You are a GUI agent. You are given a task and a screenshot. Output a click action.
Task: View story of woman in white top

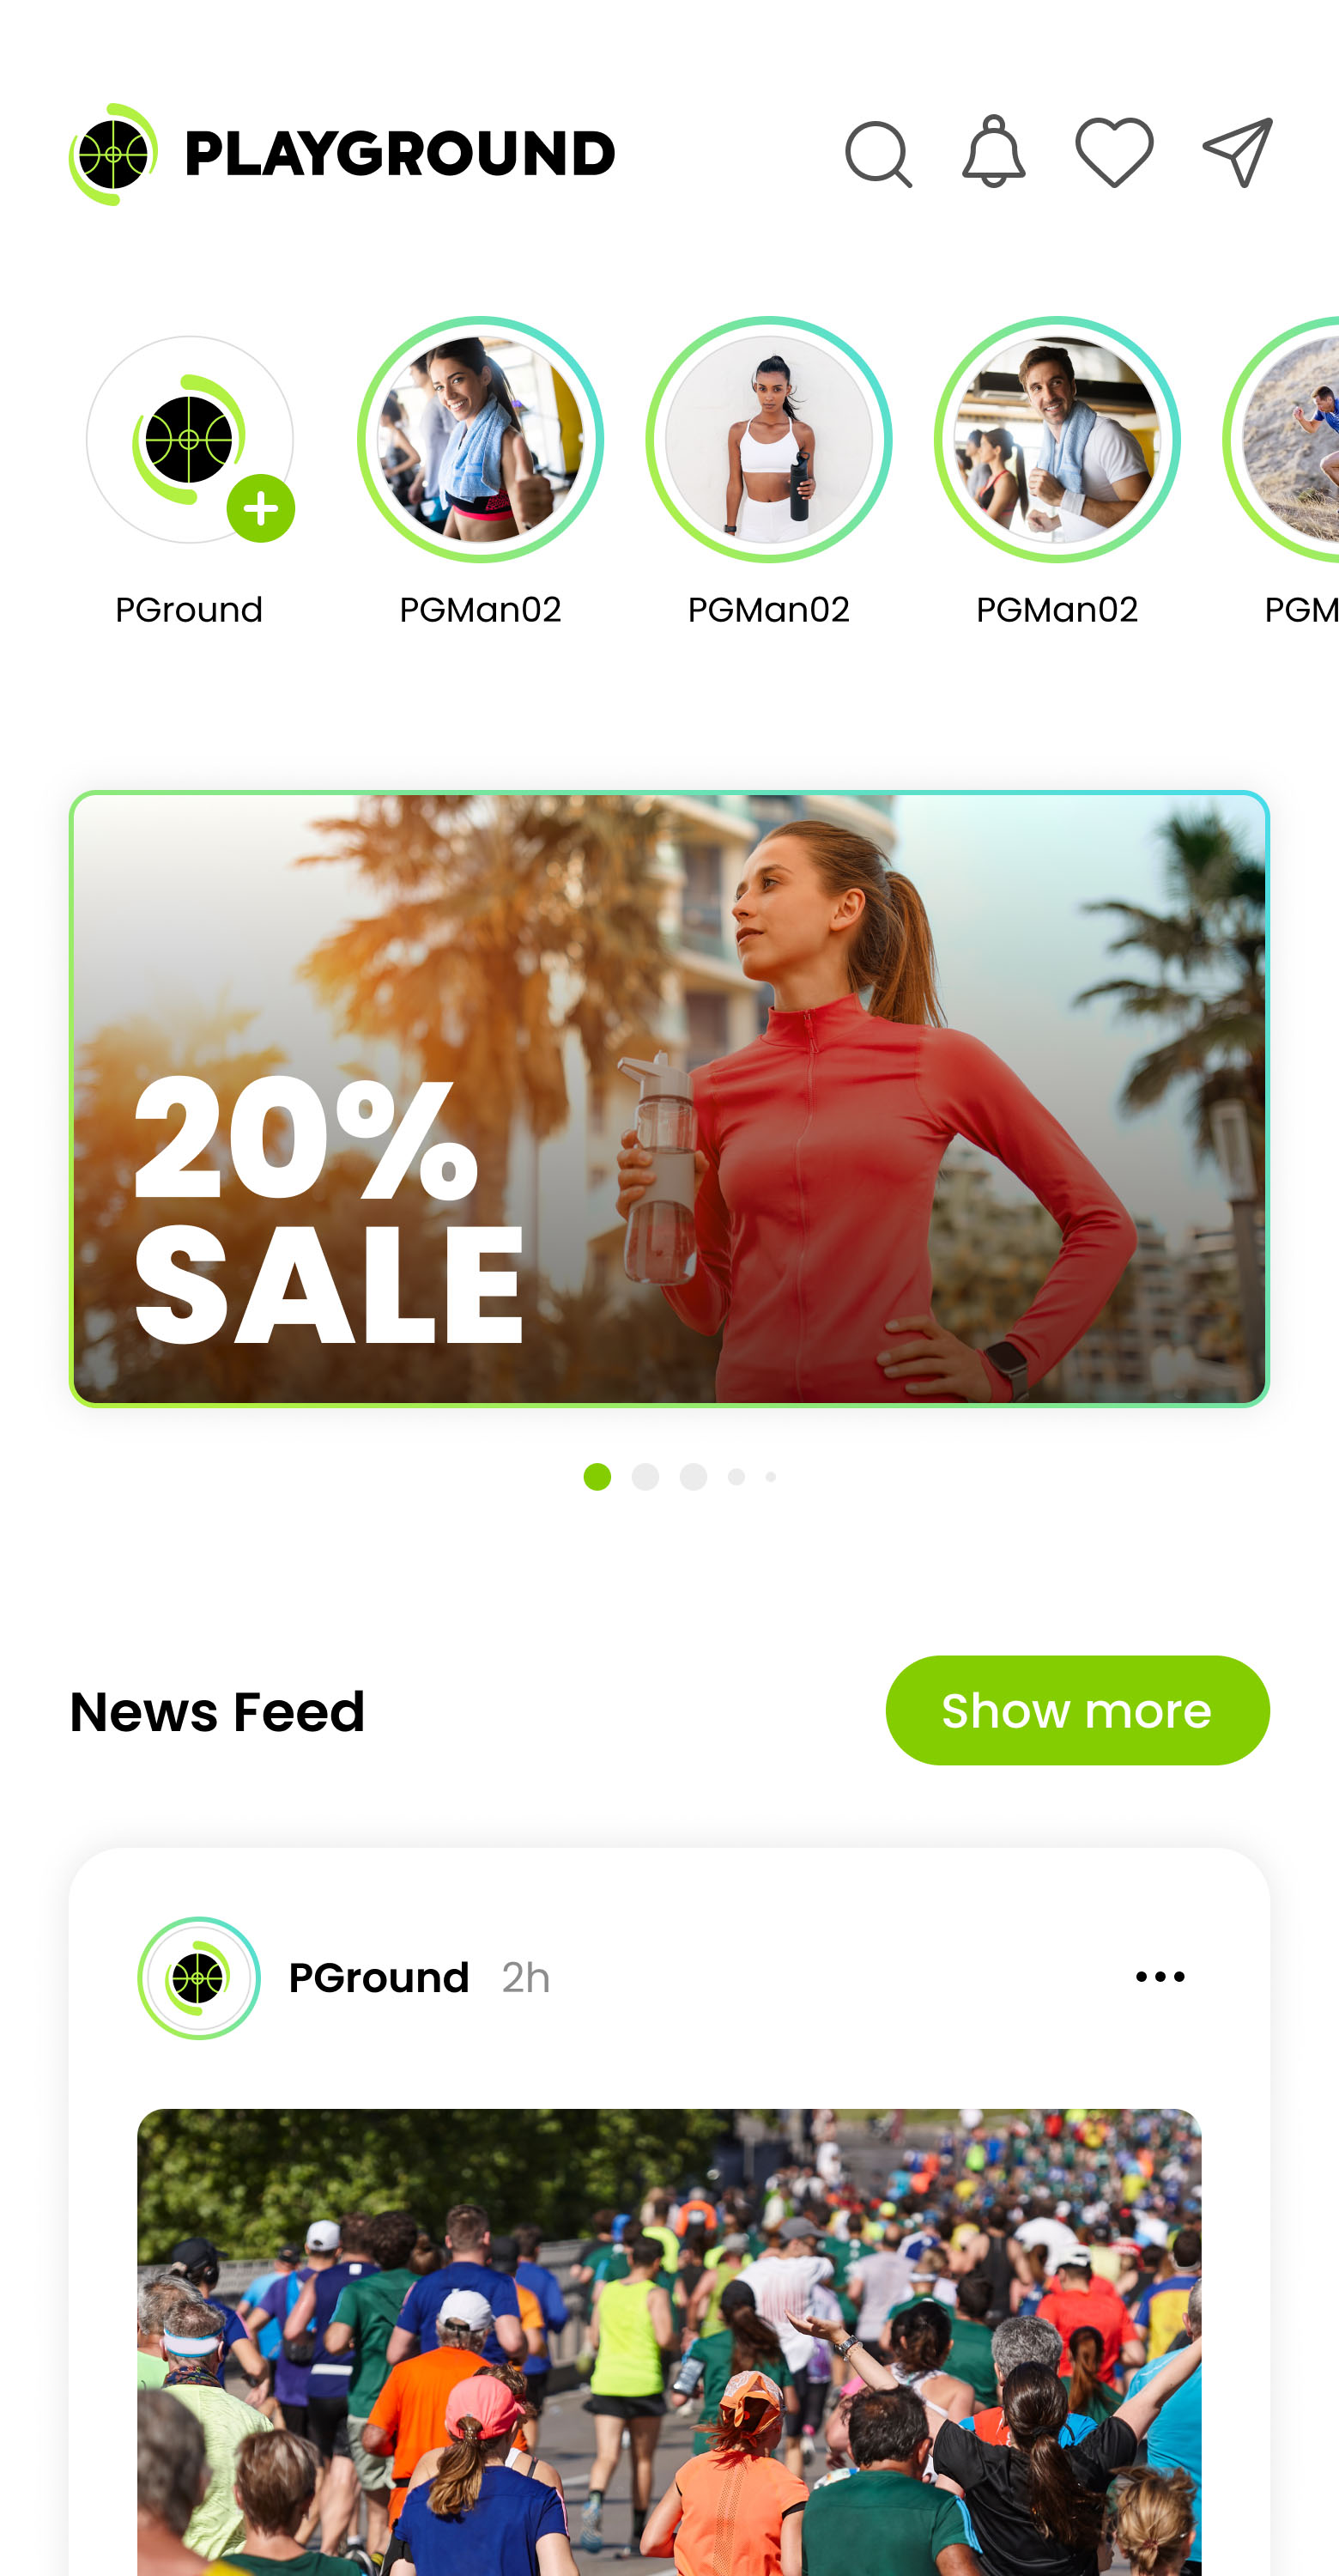click(768, 440)
